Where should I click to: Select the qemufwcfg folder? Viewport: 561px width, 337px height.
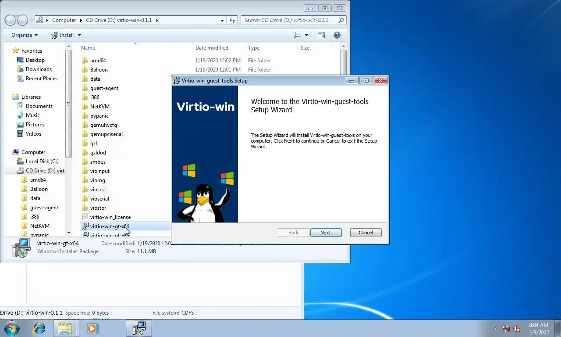point(103,125)
